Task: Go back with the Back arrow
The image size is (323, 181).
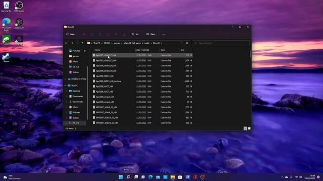Action: (66, 43)
